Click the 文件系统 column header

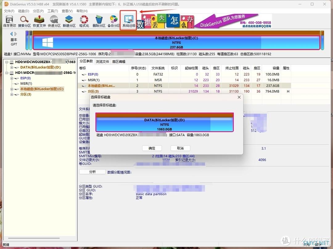[158, 68]
